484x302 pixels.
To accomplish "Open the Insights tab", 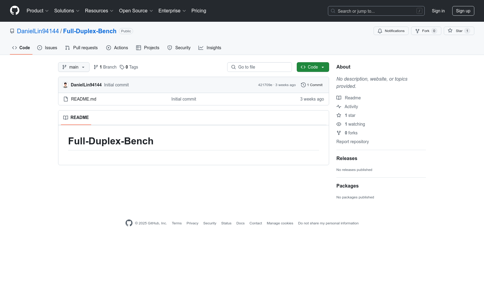I will coord(210,48).
